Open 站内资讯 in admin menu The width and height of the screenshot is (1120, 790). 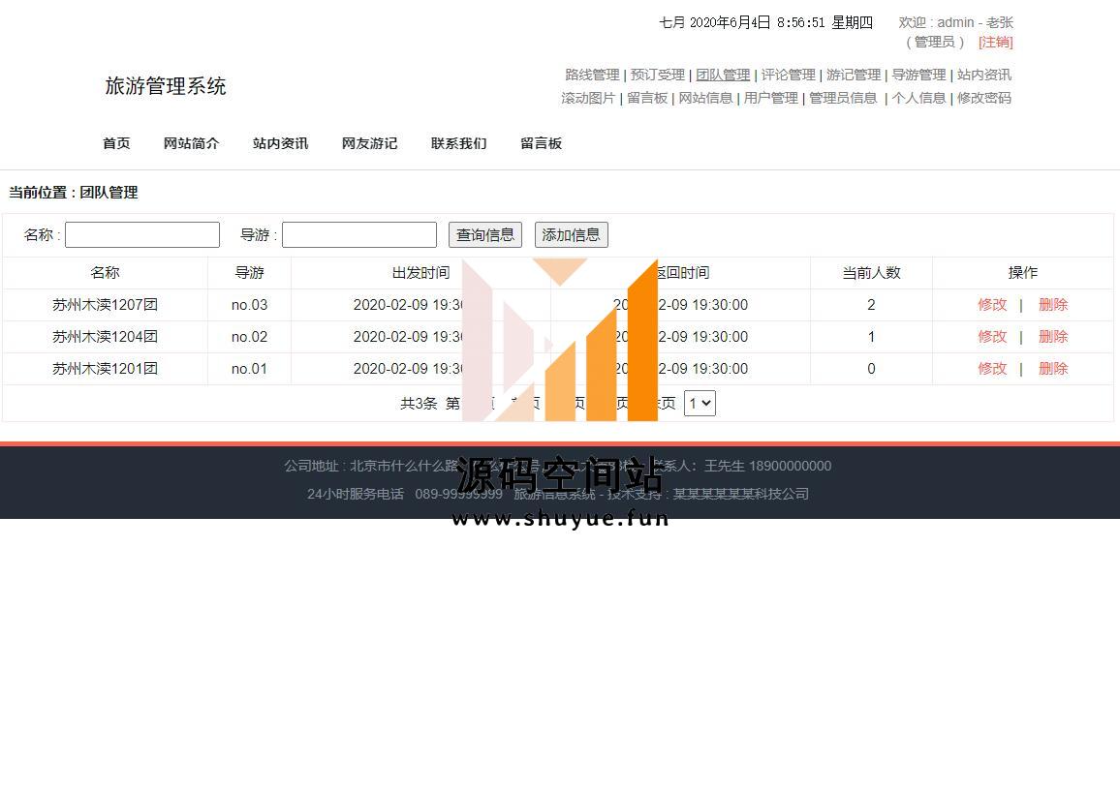point(984,75)
